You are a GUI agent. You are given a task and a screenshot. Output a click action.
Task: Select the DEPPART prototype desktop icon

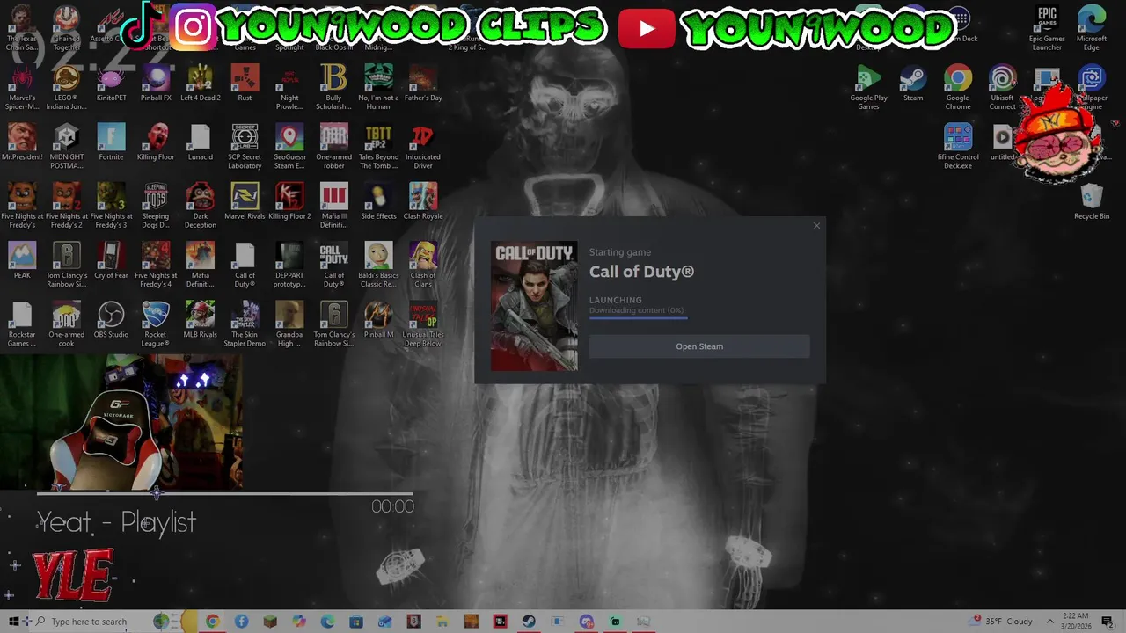289,265
